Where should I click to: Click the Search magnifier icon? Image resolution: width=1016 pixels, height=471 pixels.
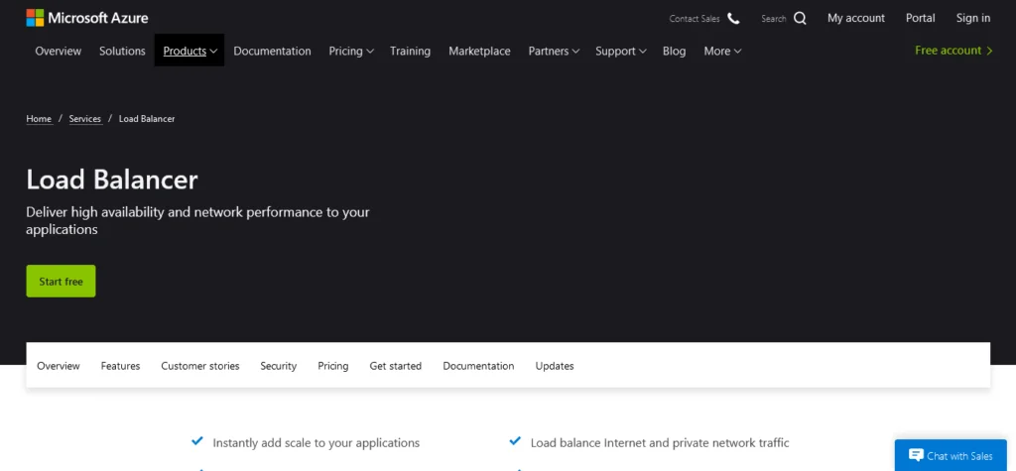coord(801,18)
